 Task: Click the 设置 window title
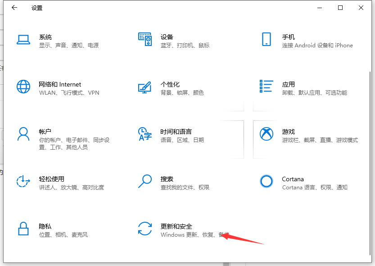click(37, 8)
